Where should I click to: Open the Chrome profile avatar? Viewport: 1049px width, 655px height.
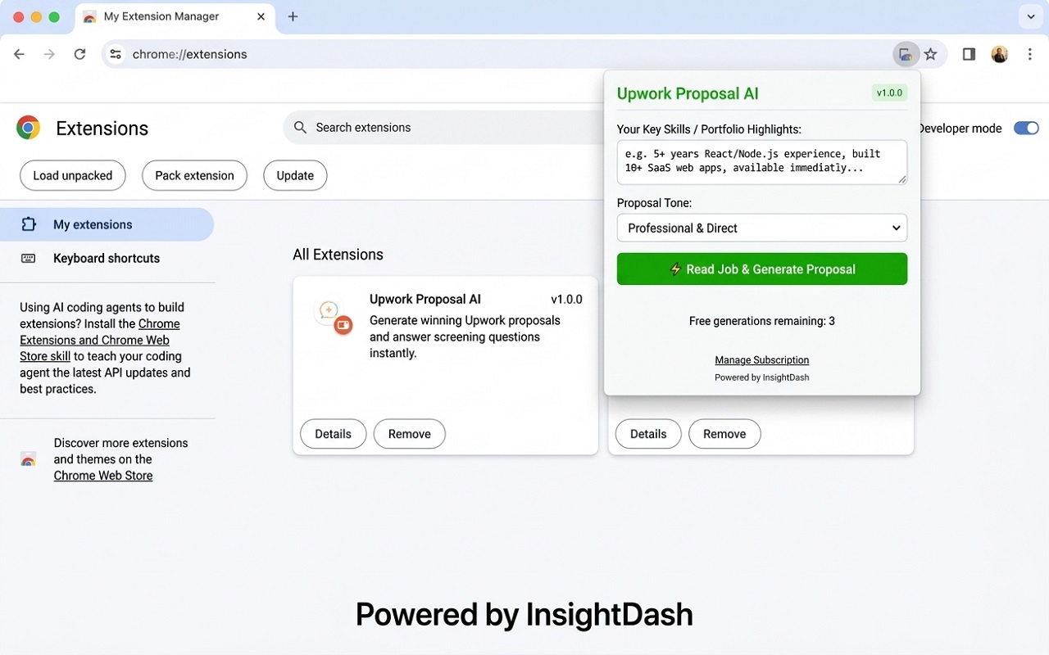(x=999, y=54)
